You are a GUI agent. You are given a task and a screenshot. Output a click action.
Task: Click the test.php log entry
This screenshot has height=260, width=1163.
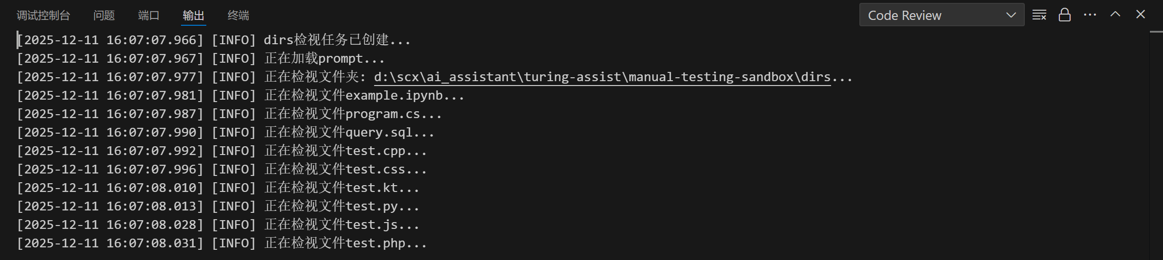(345, 243)
